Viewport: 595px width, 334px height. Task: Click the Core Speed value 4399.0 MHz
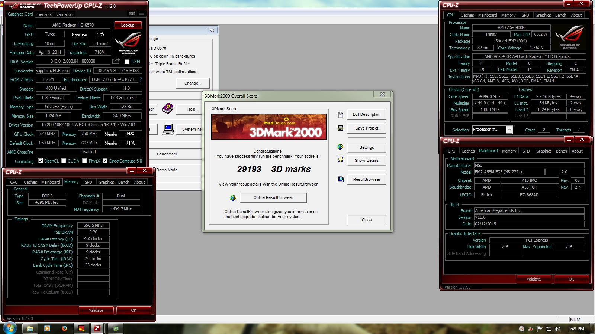tap(490, 96)
